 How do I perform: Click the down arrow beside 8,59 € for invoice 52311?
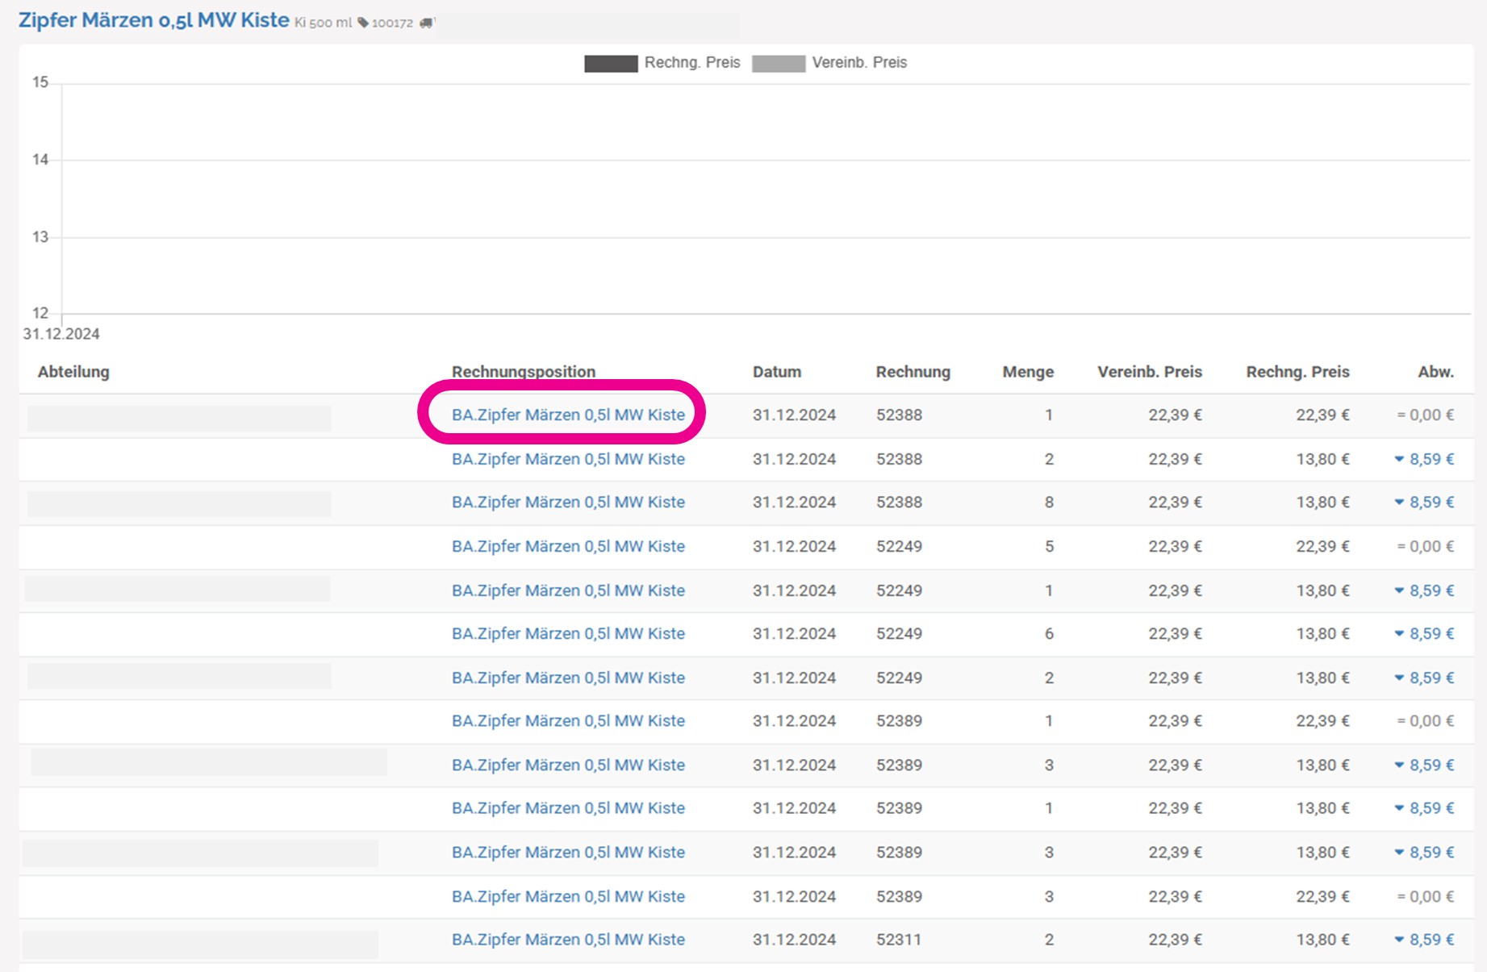click(1399, 939)
